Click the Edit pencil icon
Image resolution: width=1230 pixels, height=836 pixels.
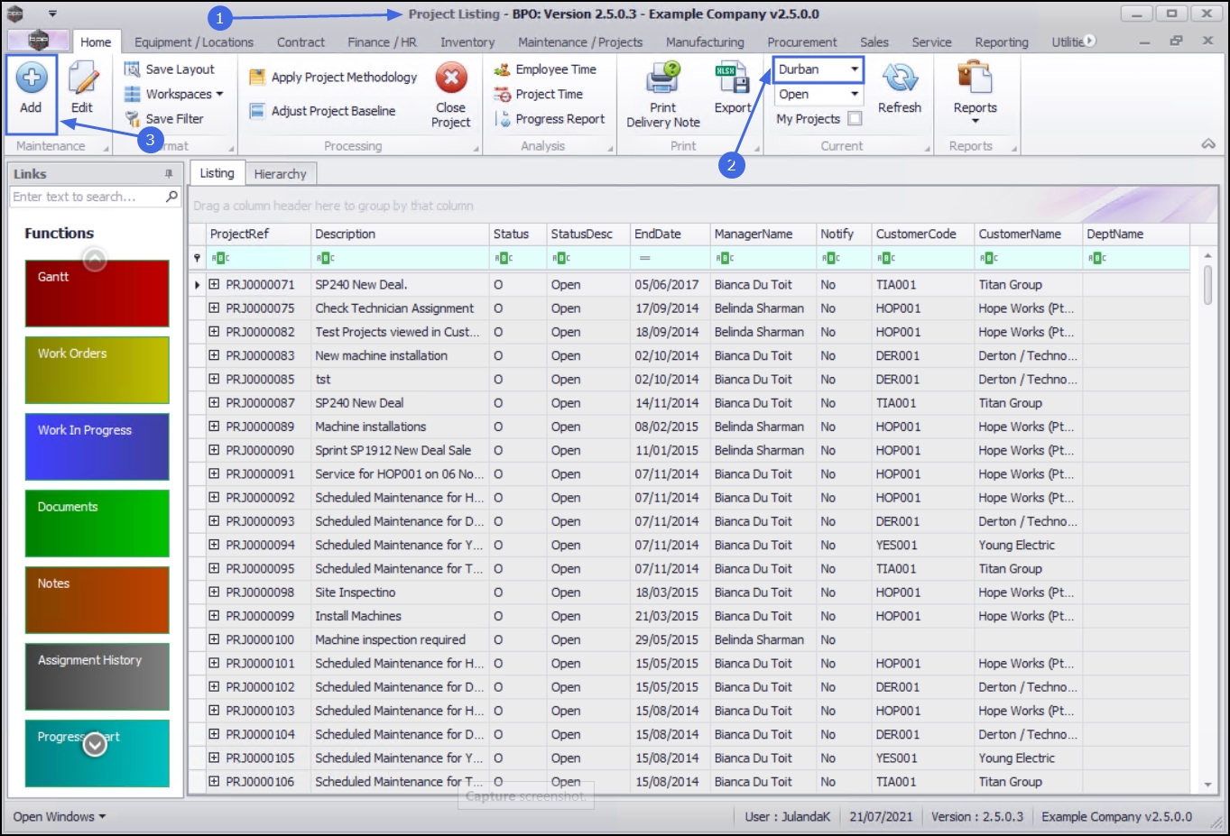[82, 79]
